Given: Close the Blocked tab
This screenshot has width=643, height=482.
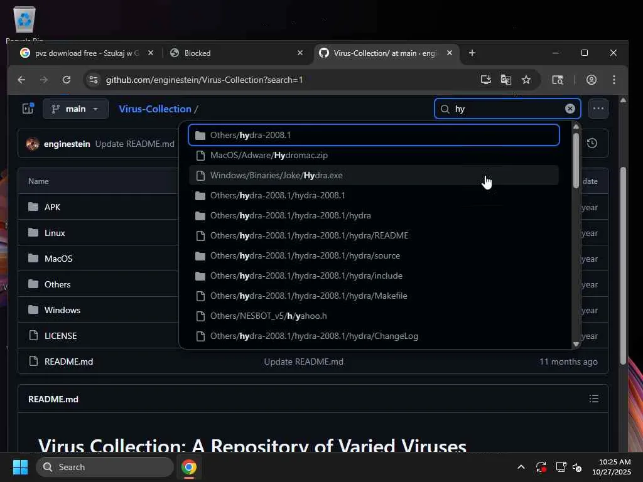Looking at the screenshot, I should point(300,53).
